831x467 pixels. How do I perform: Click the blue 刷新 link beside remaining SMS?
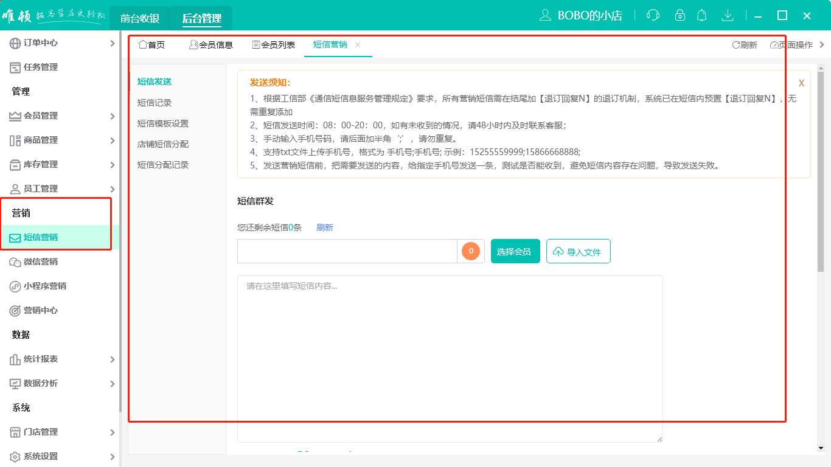tap(325, 227)
